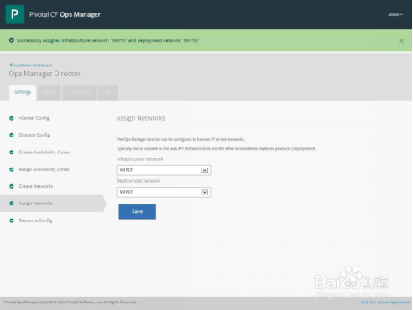Click the footer copyright text

pyautogui.click(x=71, y=302)
